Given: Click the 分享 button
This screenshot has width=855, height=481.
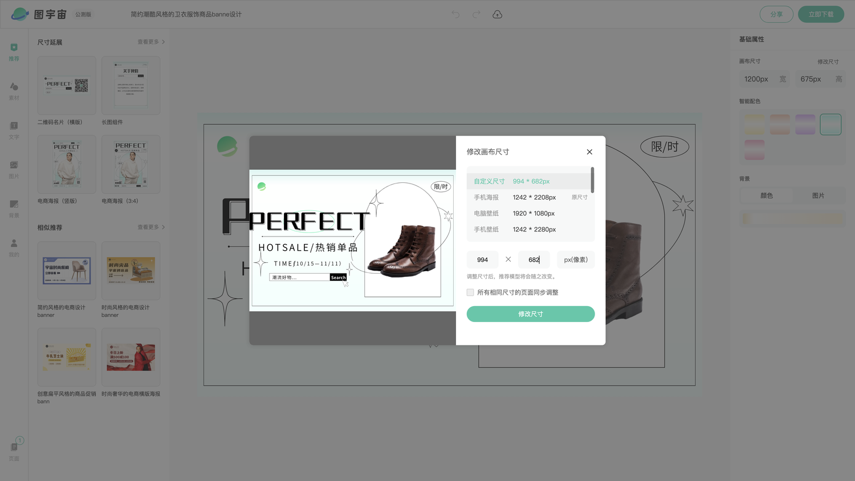Looking at the screenshot, I should coord(776,14).
